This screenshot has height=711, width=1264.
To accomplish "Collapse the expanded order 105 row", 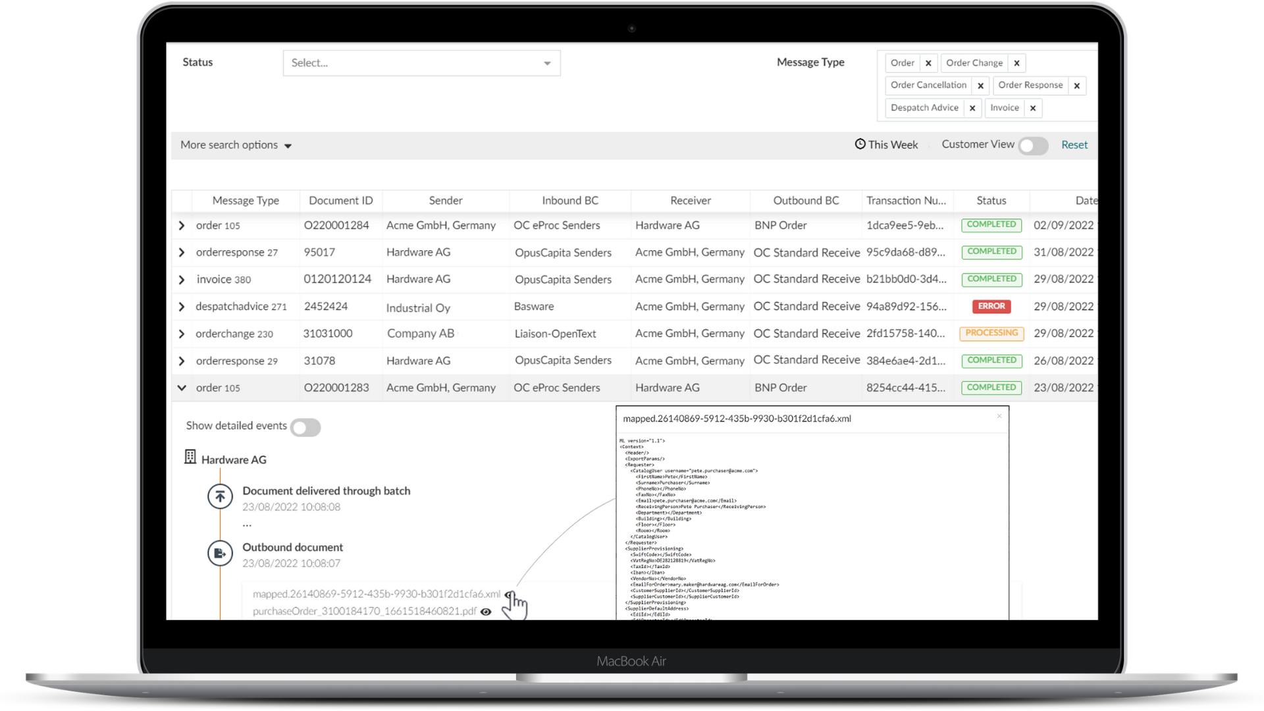I will pos(182,388).
